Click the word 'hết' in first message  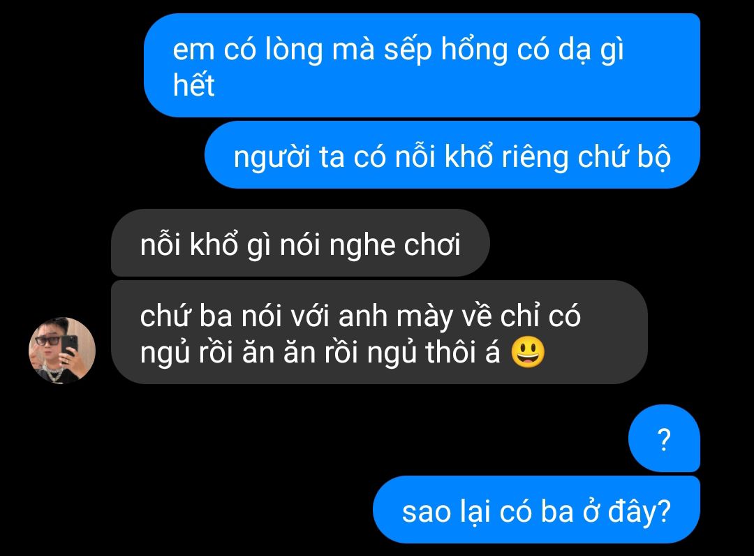pyautogui.click(x=193, y=85)
